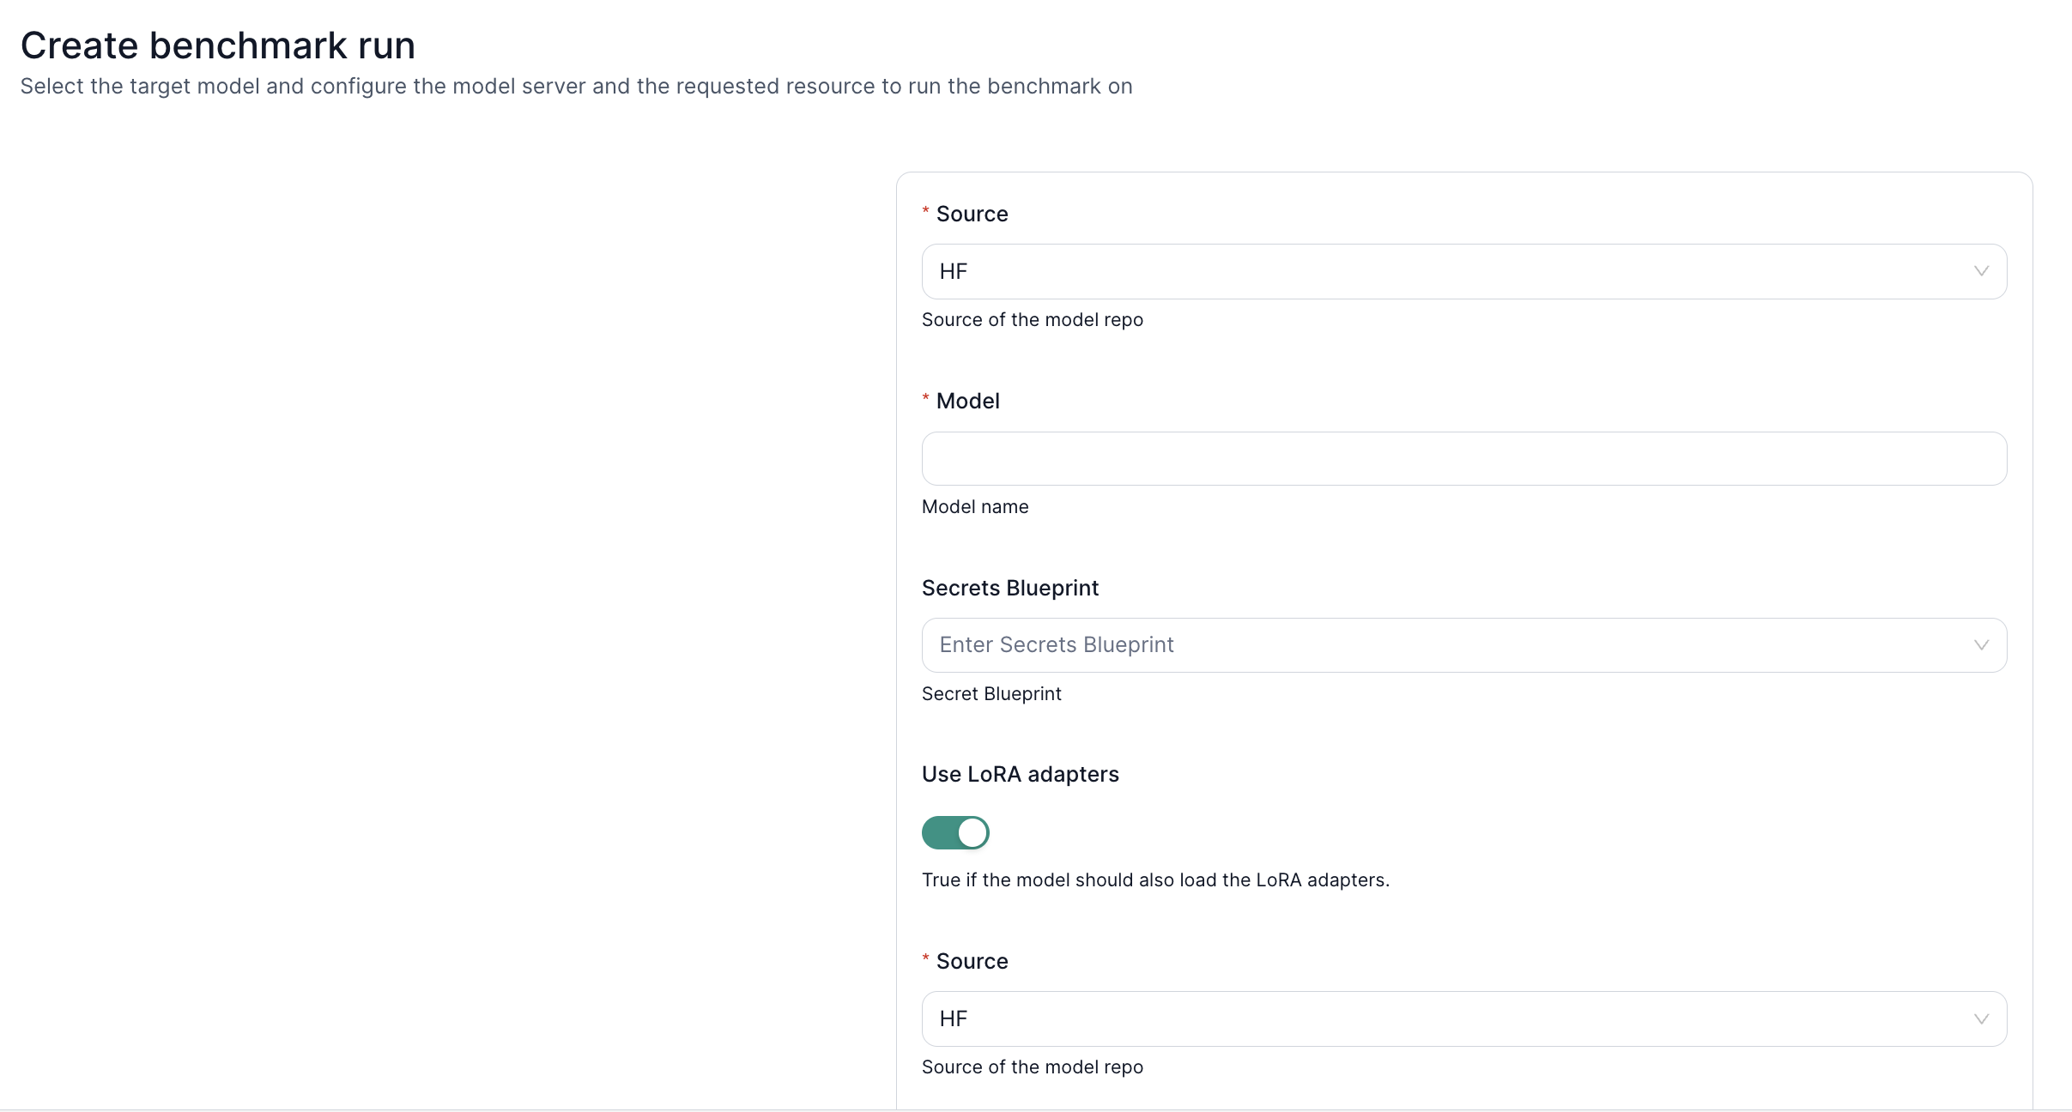Click the Create benchmark run heading
The height and width of the screenshot is (1112, 2072).
point(218,44)
